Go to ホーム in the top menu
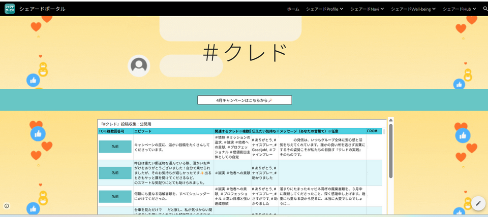The image size is (488, 217). 293,9
